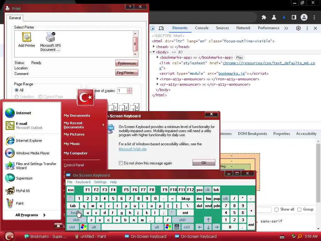Open the Performance tab
The image size is (321, 241).
[x=269, y=28]
